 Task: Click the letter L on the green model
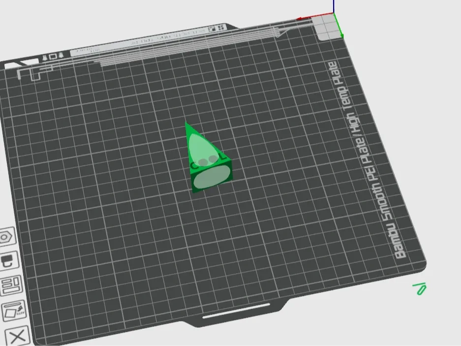(x=223, y=157)
